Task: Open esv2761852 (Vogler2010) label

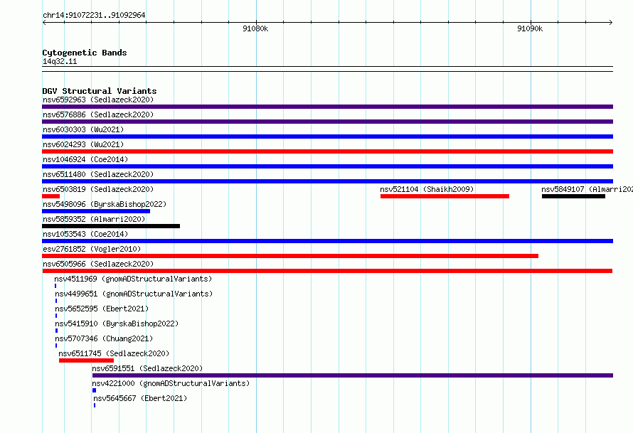Action: click(92, 249)
